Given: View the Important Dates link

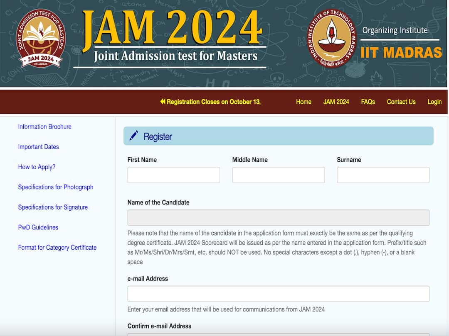Looking at the screenshot, I should (38, 147).
